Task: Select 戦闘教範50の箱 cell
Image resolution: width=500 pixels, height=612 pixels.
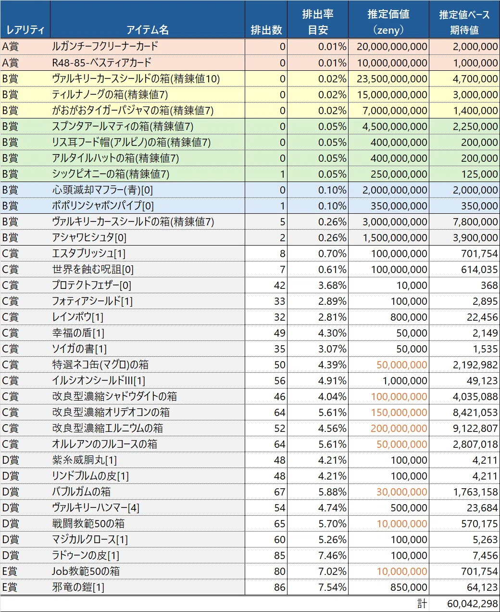Action: pyautogui.click(x=148, y=523)
